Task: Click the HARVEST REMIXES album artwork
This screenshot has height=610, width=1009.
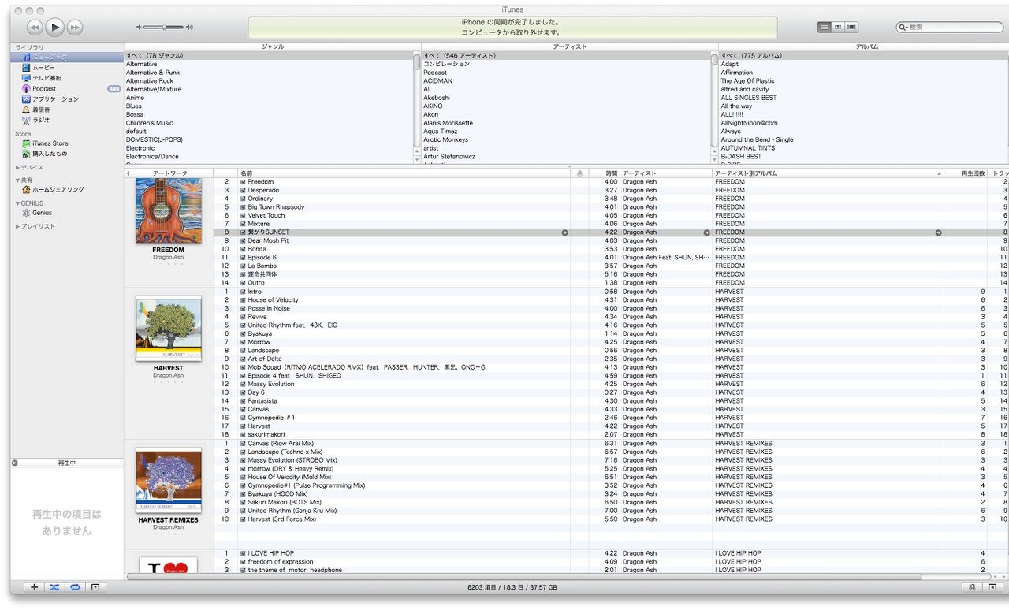Action: pyautogui.click(x=169, y=481)
